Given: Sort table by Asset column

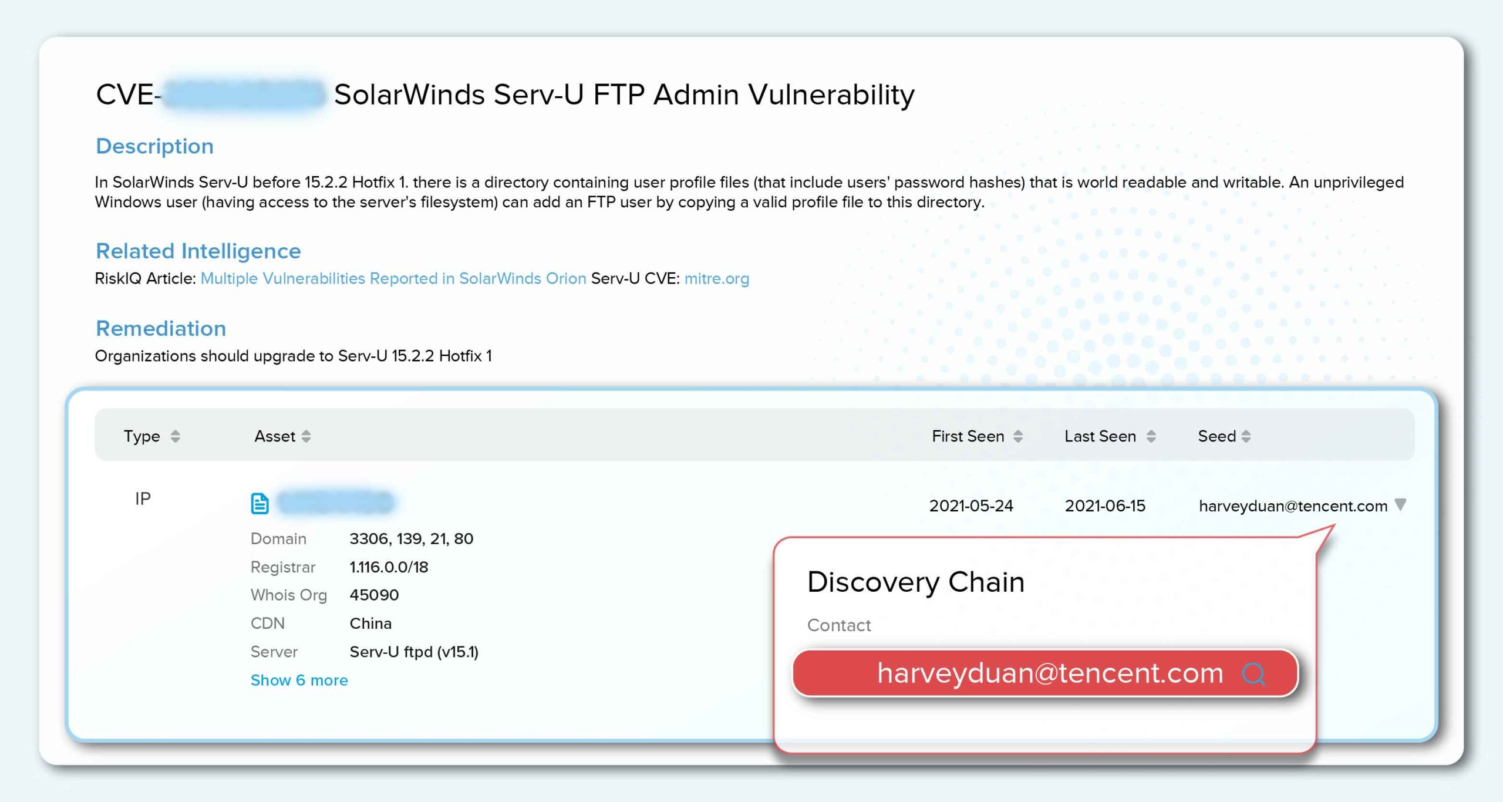Looking at the screenshot, I should point(306,436).
